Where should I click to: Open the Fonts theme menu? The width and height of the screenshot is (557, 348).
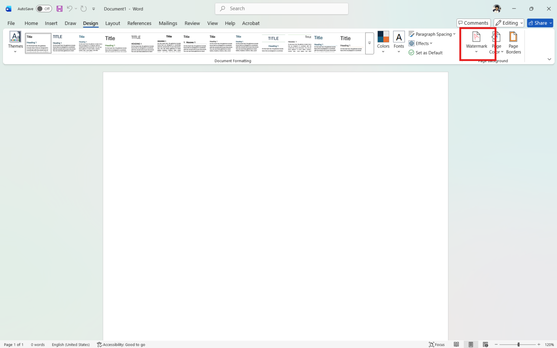pos(399,42)
